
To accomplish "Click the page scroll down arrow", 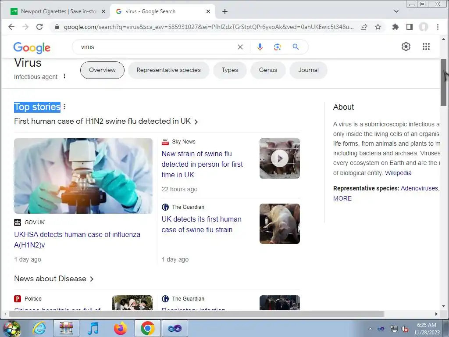I will (x=443, y=306).
